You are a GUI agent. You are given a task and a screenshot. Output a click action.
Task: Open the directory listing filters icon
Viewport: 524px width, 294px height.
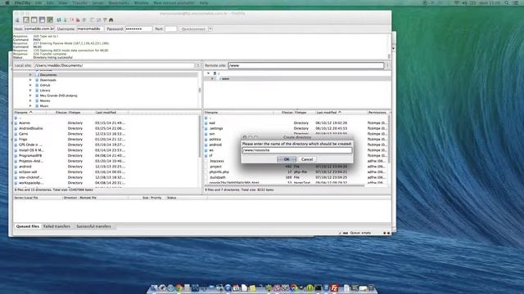pos(93,20)
